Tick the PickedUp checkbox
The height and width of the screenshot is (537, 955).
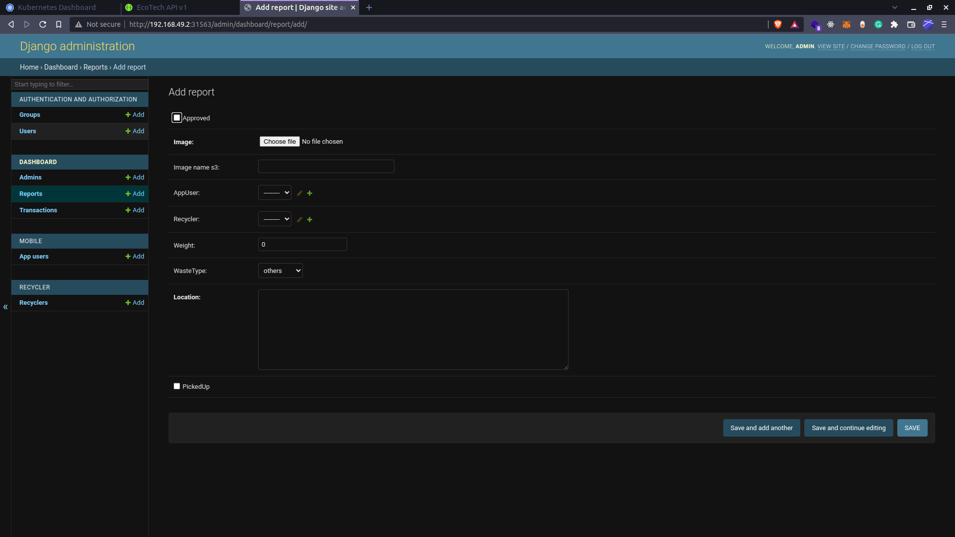[x=177, y=386]
